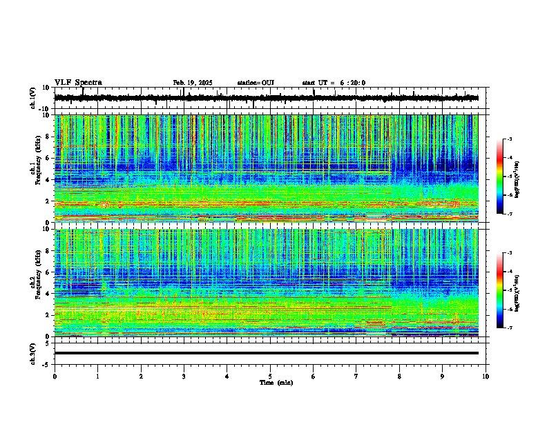
Task: Select the ch.1 "Frequency (kHz)" axis label
Action: click(38, 161)
